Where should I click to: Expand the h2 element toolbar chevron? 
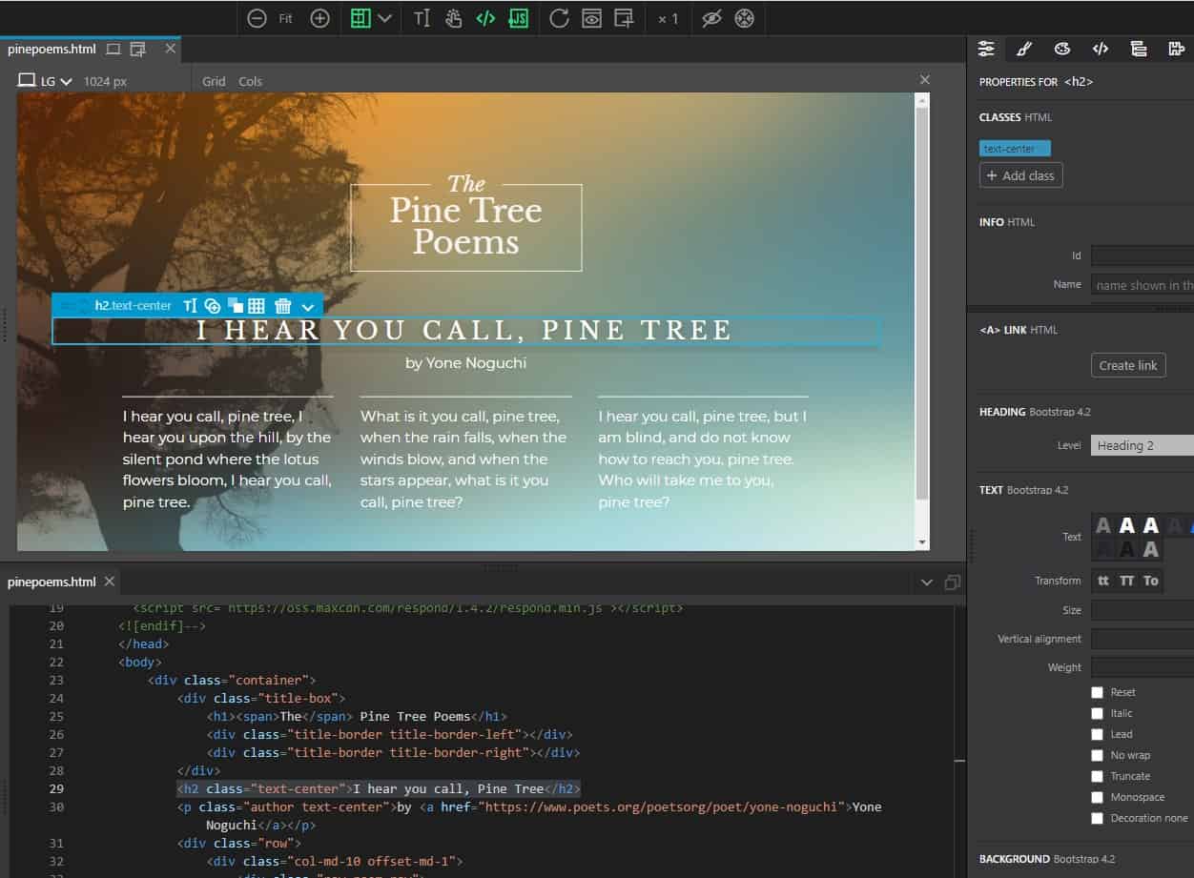coord(307,306)
